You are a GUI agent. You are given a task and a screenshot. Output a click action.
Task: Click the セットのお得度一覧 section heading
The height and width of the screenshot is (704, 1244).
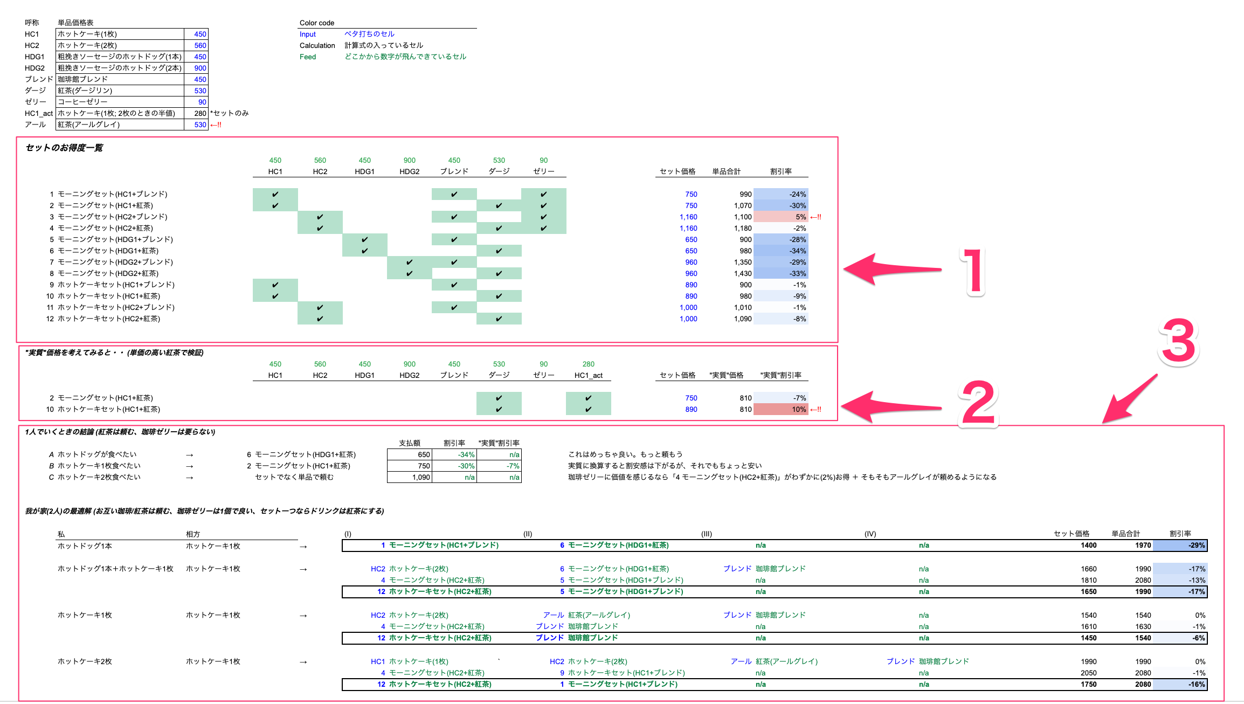(x=64, y=148)
